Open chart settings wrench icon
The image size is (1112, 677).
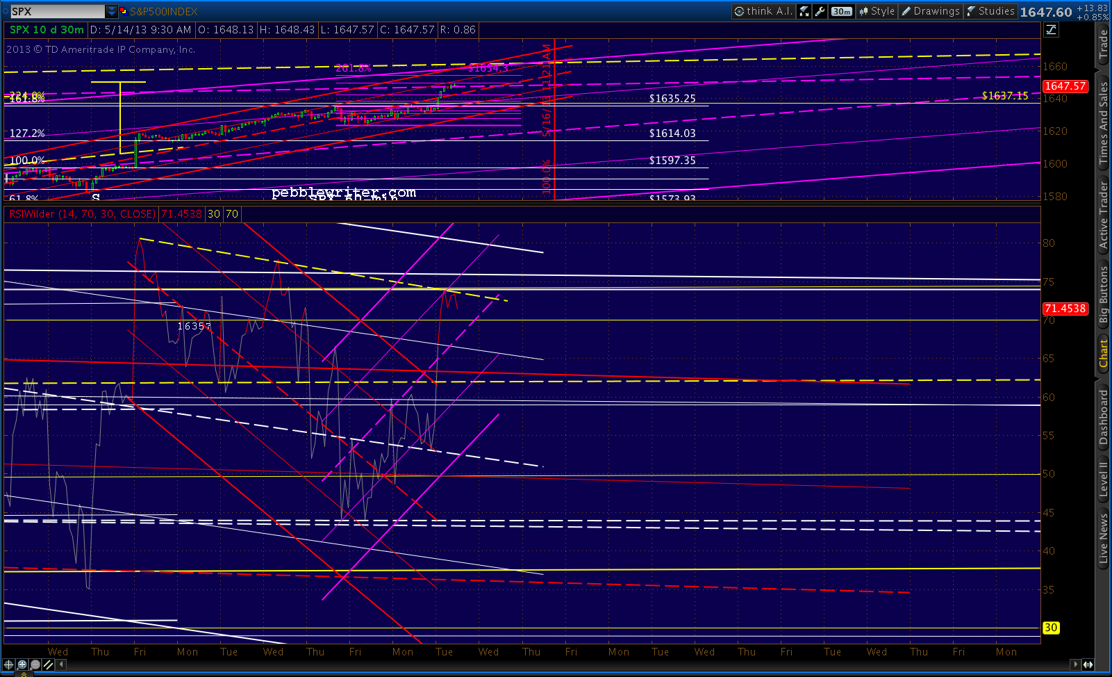coord(820,11)
